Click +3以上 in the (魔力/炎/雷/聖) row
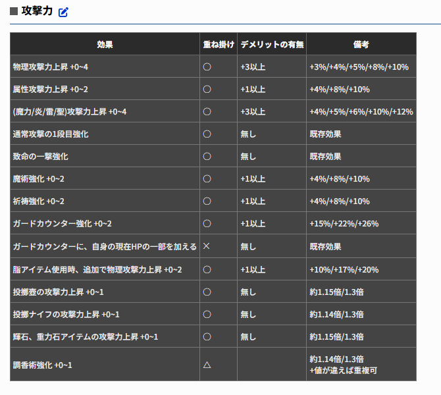This screenshot has height=395, width=441. point(253,112)
